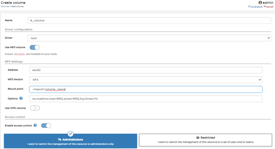Disable the Use NFS volume toggle
Viewport: 275px width, 149px height.
pyautogui.click(x=35, y=47)
